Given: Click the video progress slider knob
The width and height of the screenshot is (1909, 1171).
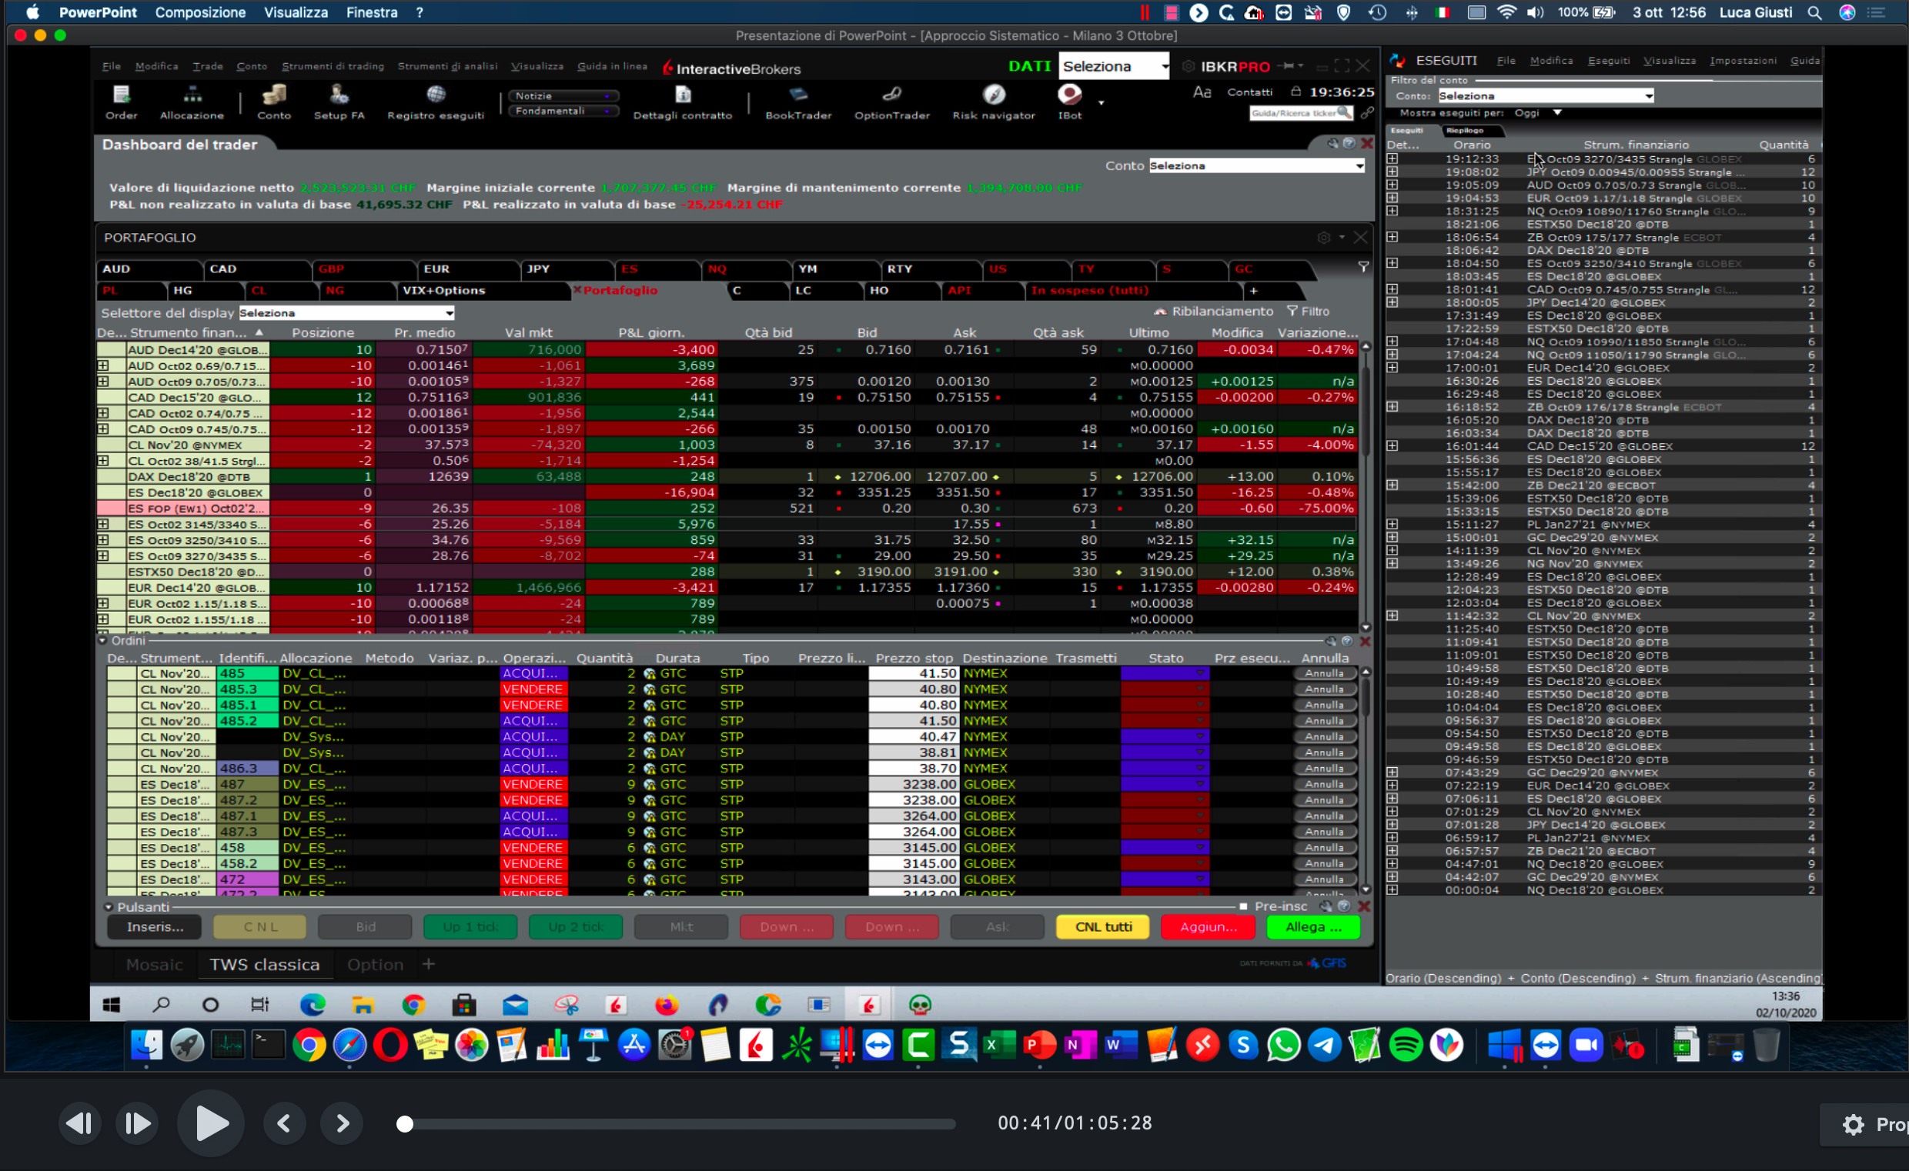Looking at the screenshot, I should click(404, 1124).
